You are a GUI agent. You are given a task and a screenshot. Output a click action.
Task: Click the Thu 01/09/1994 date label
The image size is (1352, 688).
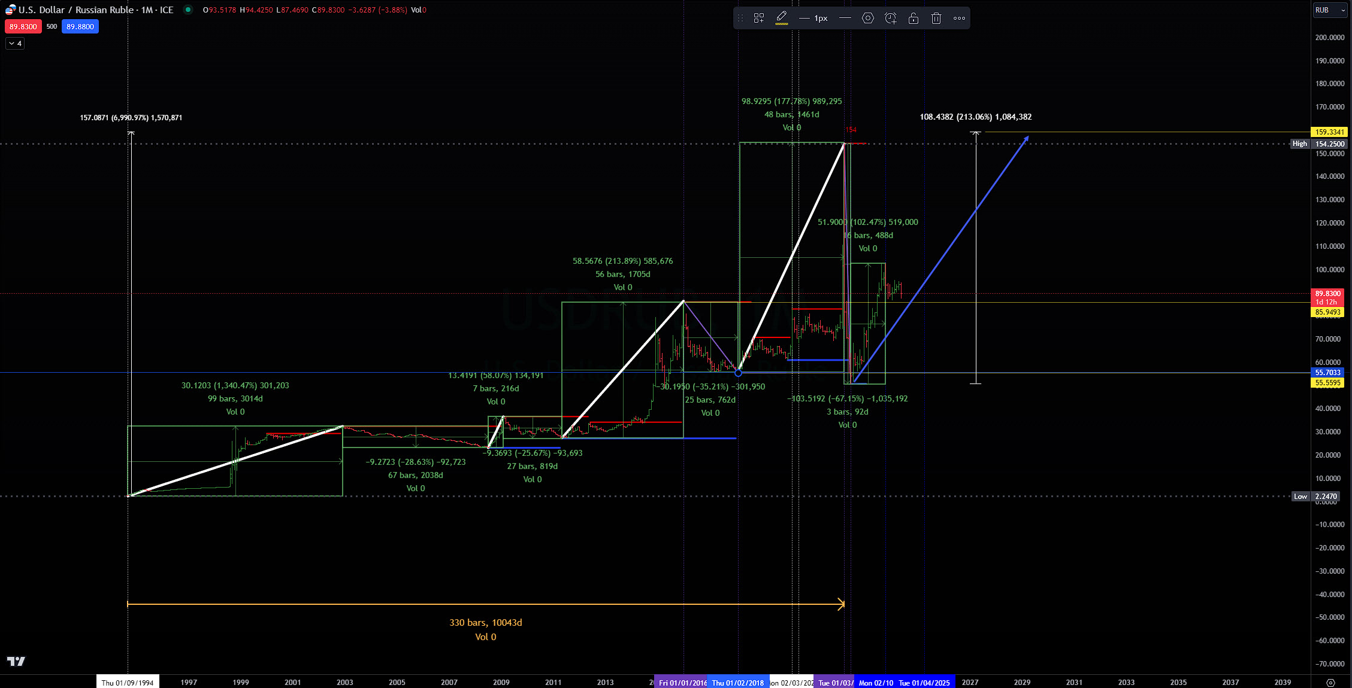(128, 683)
